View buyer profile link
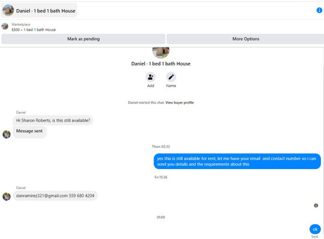This screenshot has height=239, width=324. pyautogui.click(x=179, y=102)
